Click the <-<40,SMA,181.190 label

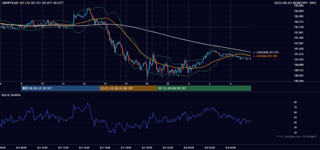click(265, 56)
